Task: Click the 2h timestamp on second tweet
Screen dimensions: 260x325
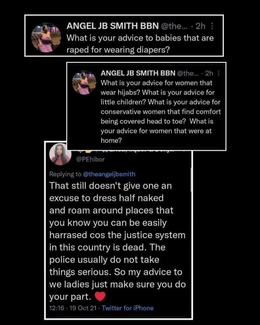Action: [209, 73]
